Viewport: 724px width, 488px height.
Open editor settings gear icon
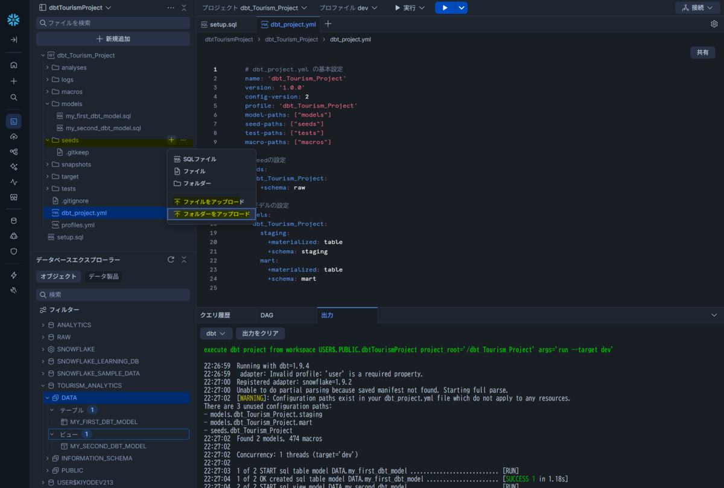click(714, 24)
